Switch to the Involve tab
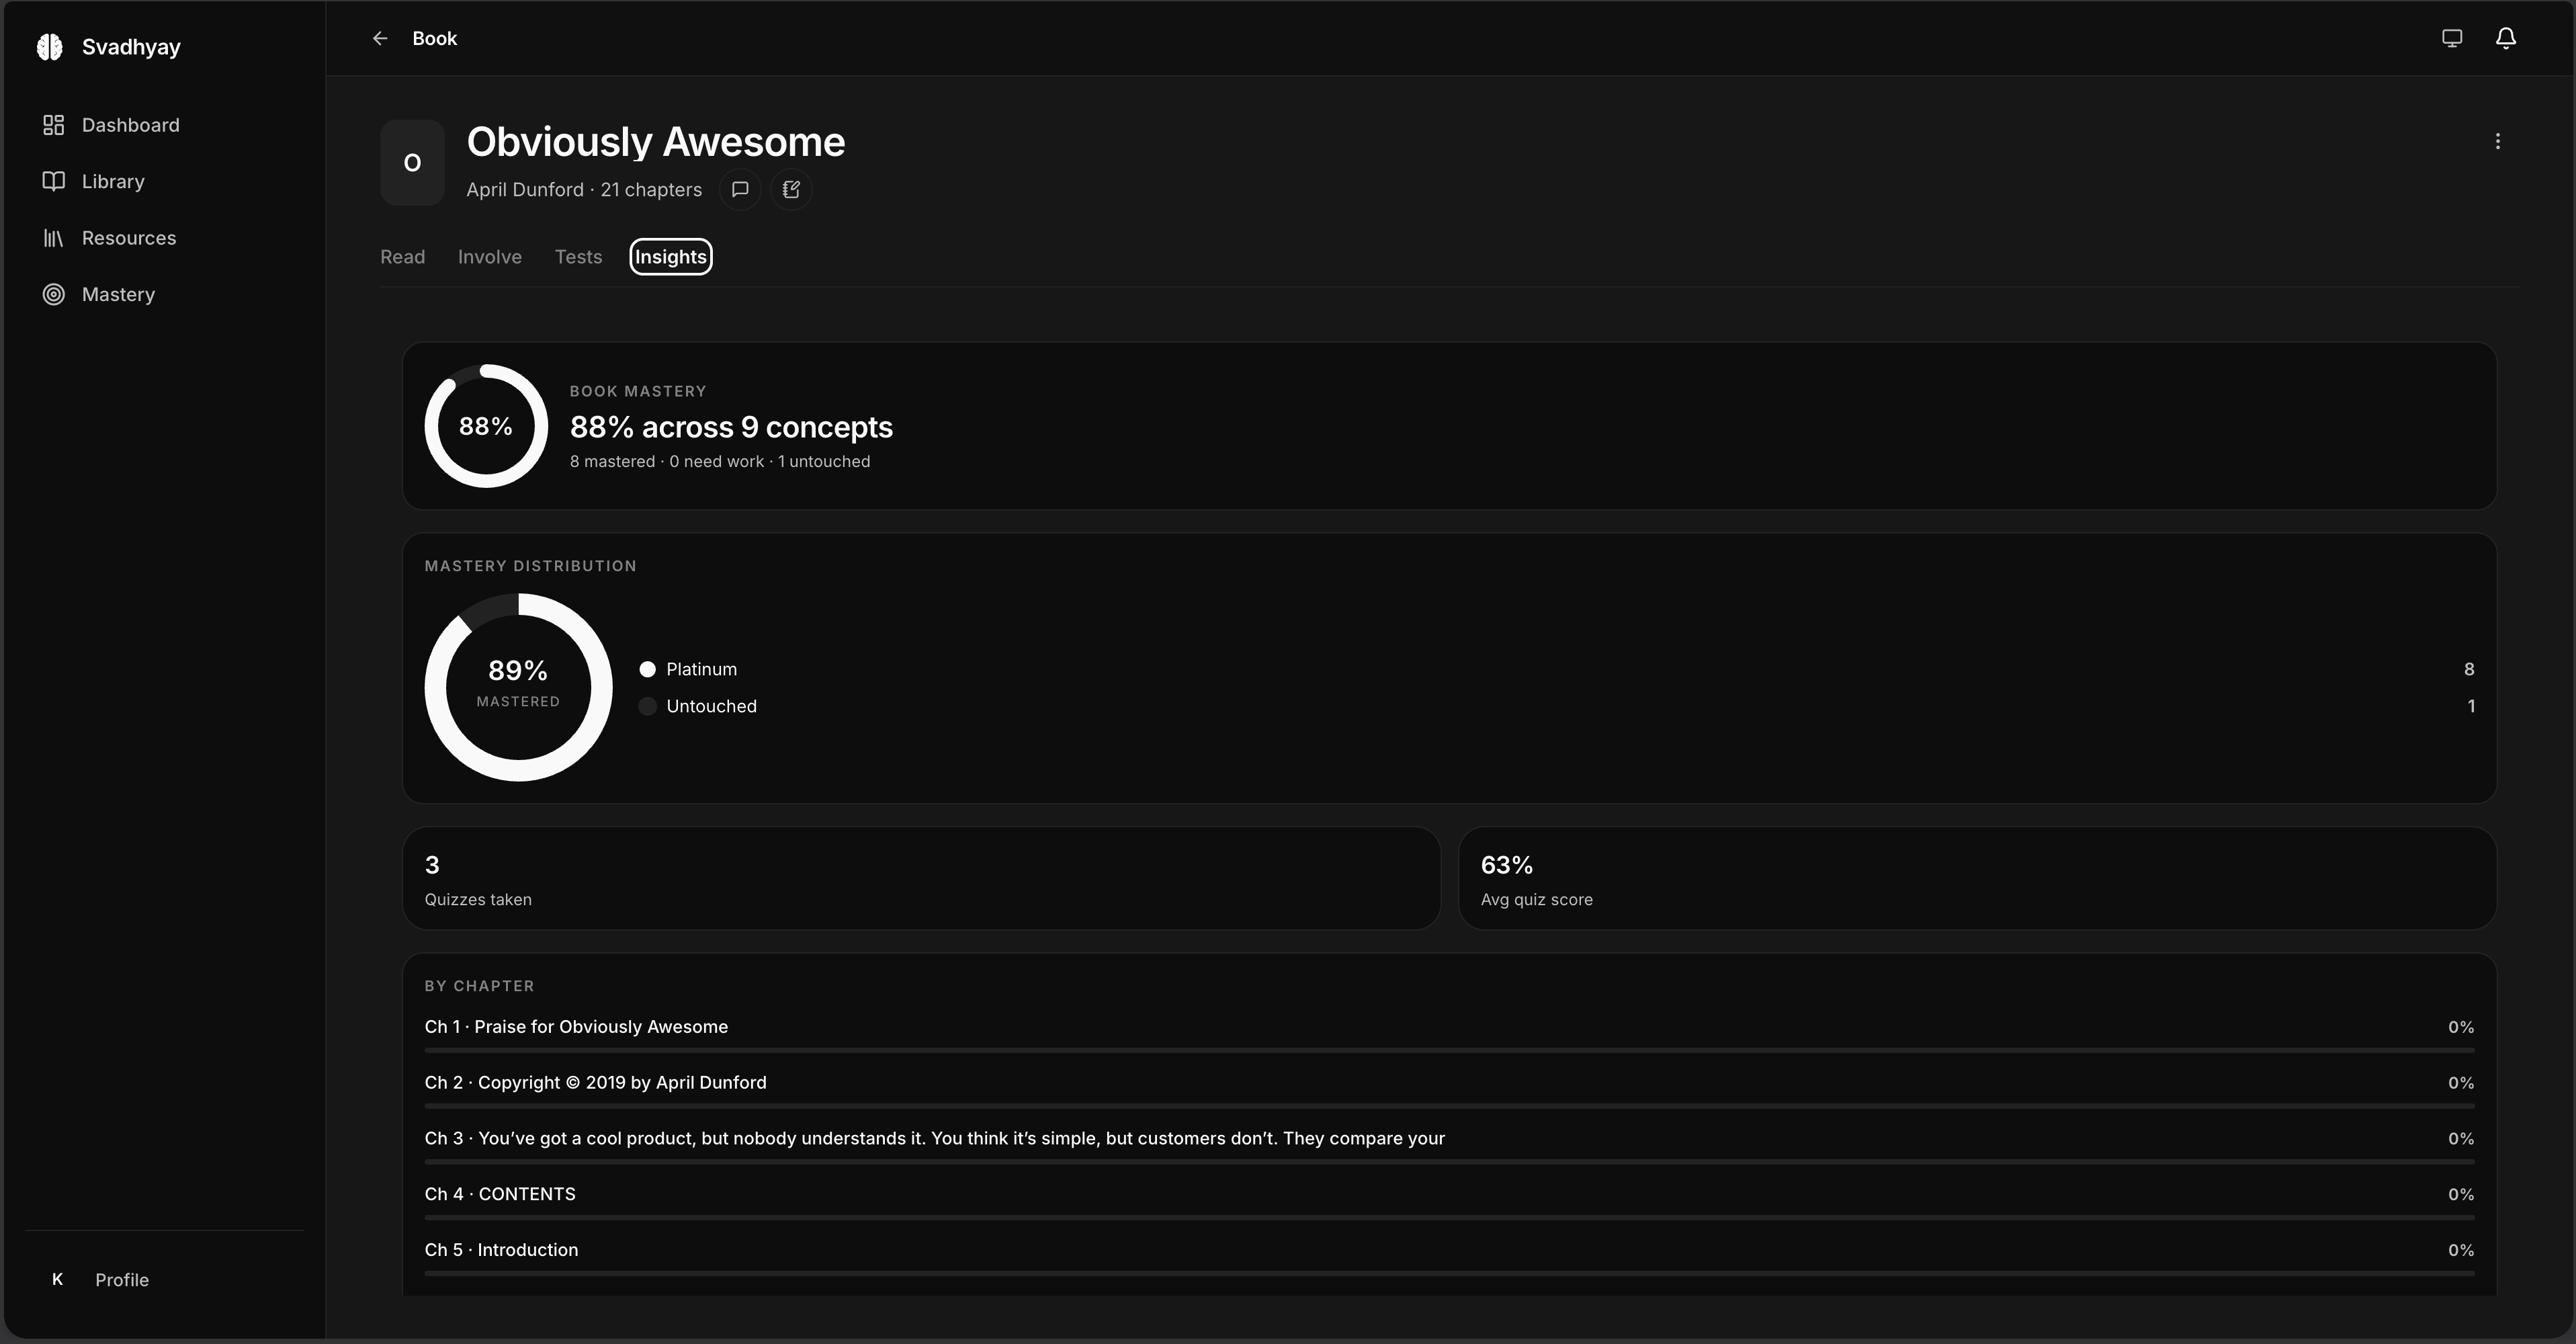This screenshot has width=2576, height=1344. click(x=490, y=257)
